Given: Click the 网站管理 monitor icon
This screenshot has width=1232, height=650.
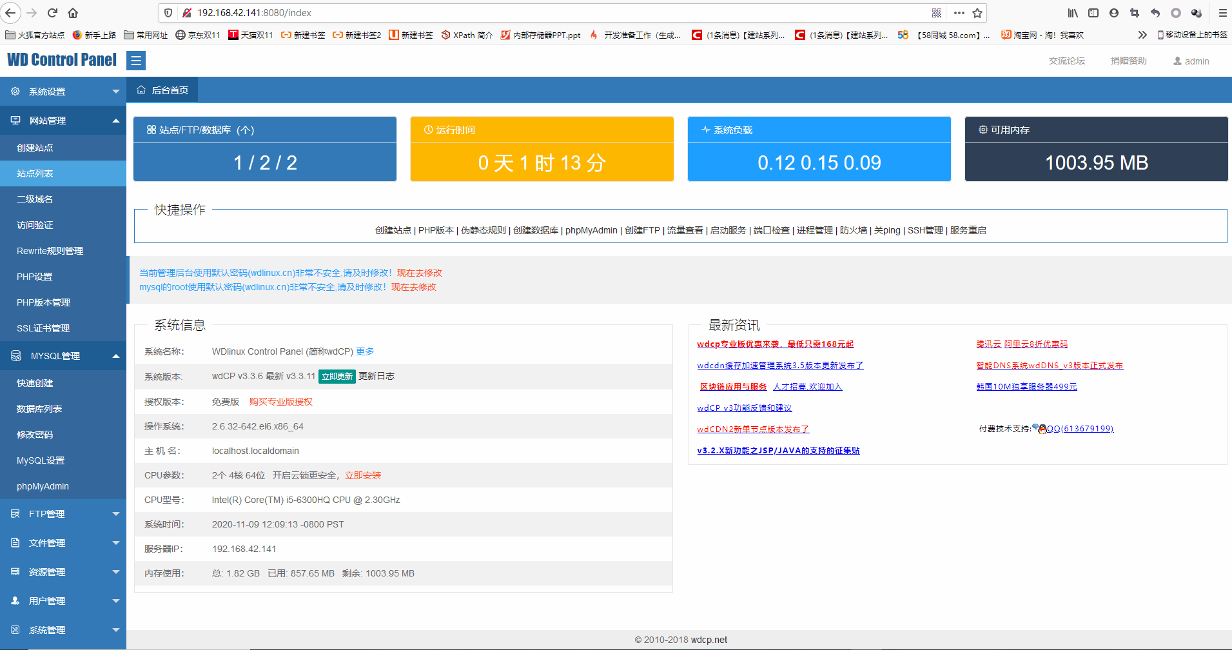Looking at the screenshot, I should click(15, 121).
